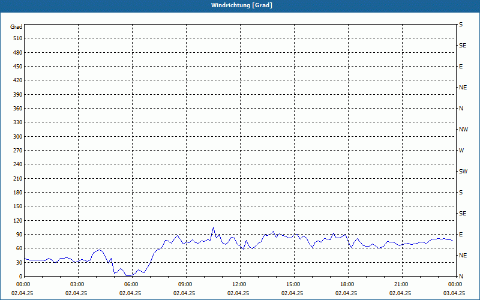Select the 450 y-axis value

point(18,67)
